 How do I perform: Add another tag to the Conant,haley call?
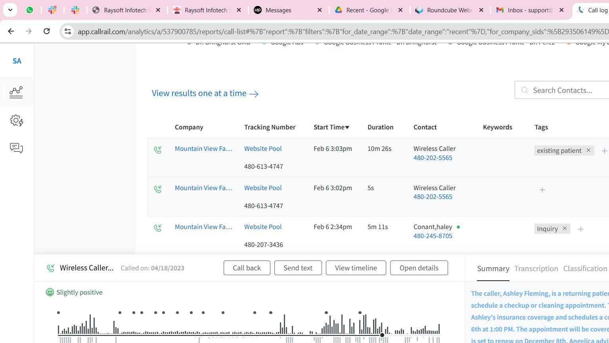pyautogui.click(x=580, y=229)
